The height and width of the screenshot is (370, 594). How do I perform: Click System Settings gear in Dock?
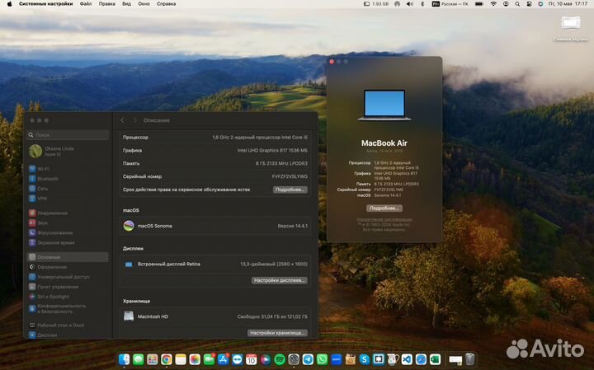click(294, 359)
